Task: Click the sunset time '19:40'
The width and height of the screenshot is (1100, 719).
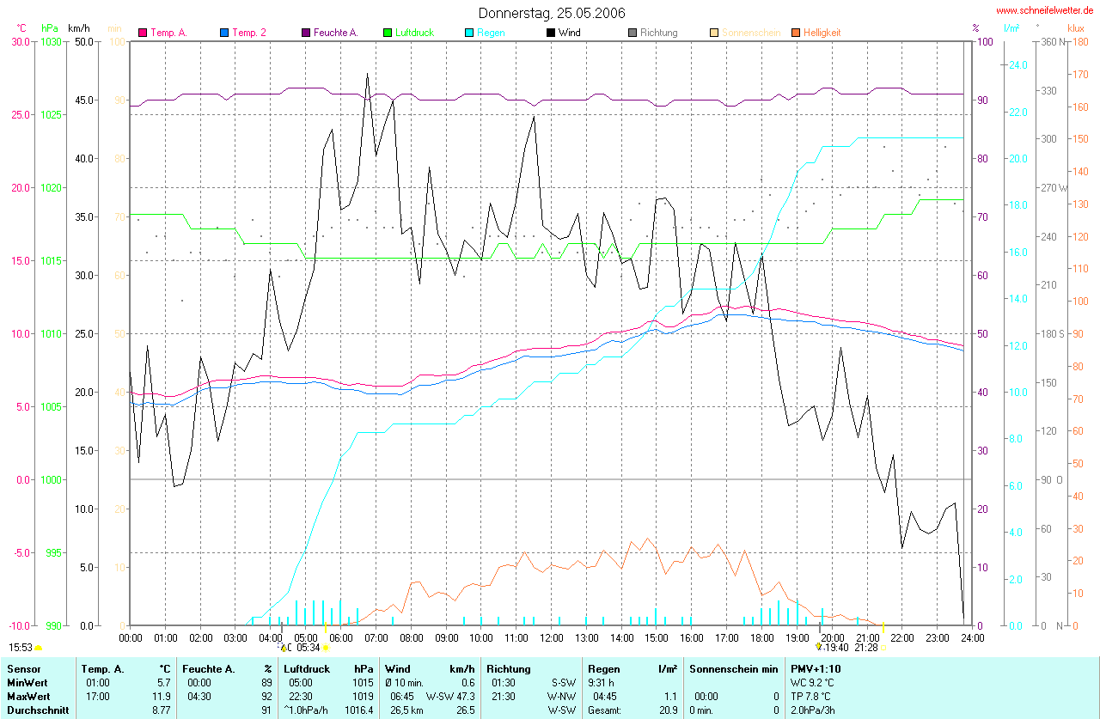Action: pos(837,648)
